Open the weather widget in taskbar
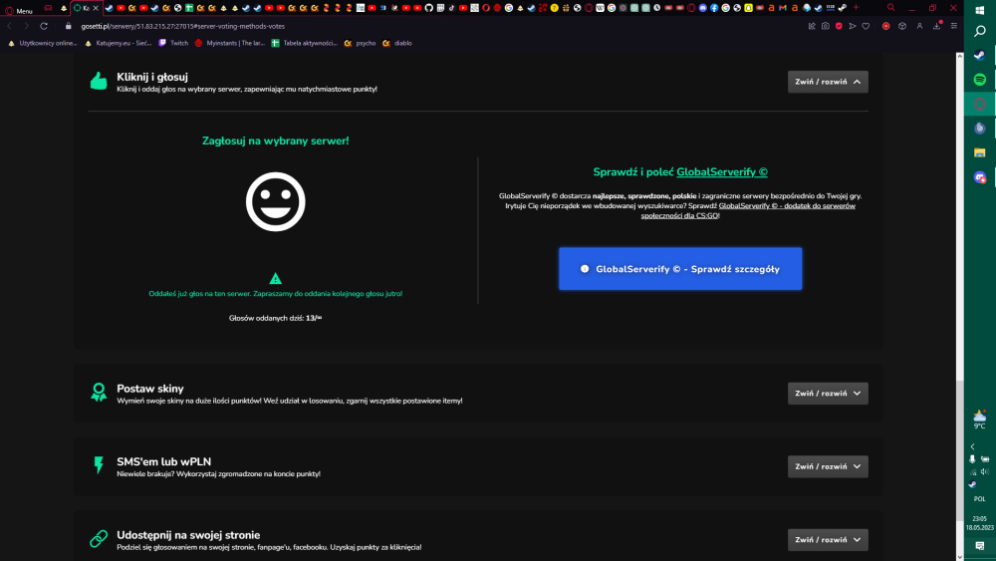The width and height of the screenshot is (996, 561). click(x=979, y=419)
